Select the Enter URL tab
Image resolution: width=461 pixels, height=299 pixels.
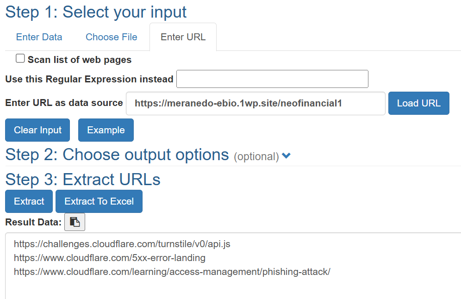(x=183, y=37)
